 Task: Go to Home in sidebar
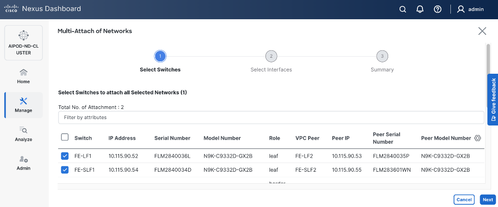pos(23,76)
